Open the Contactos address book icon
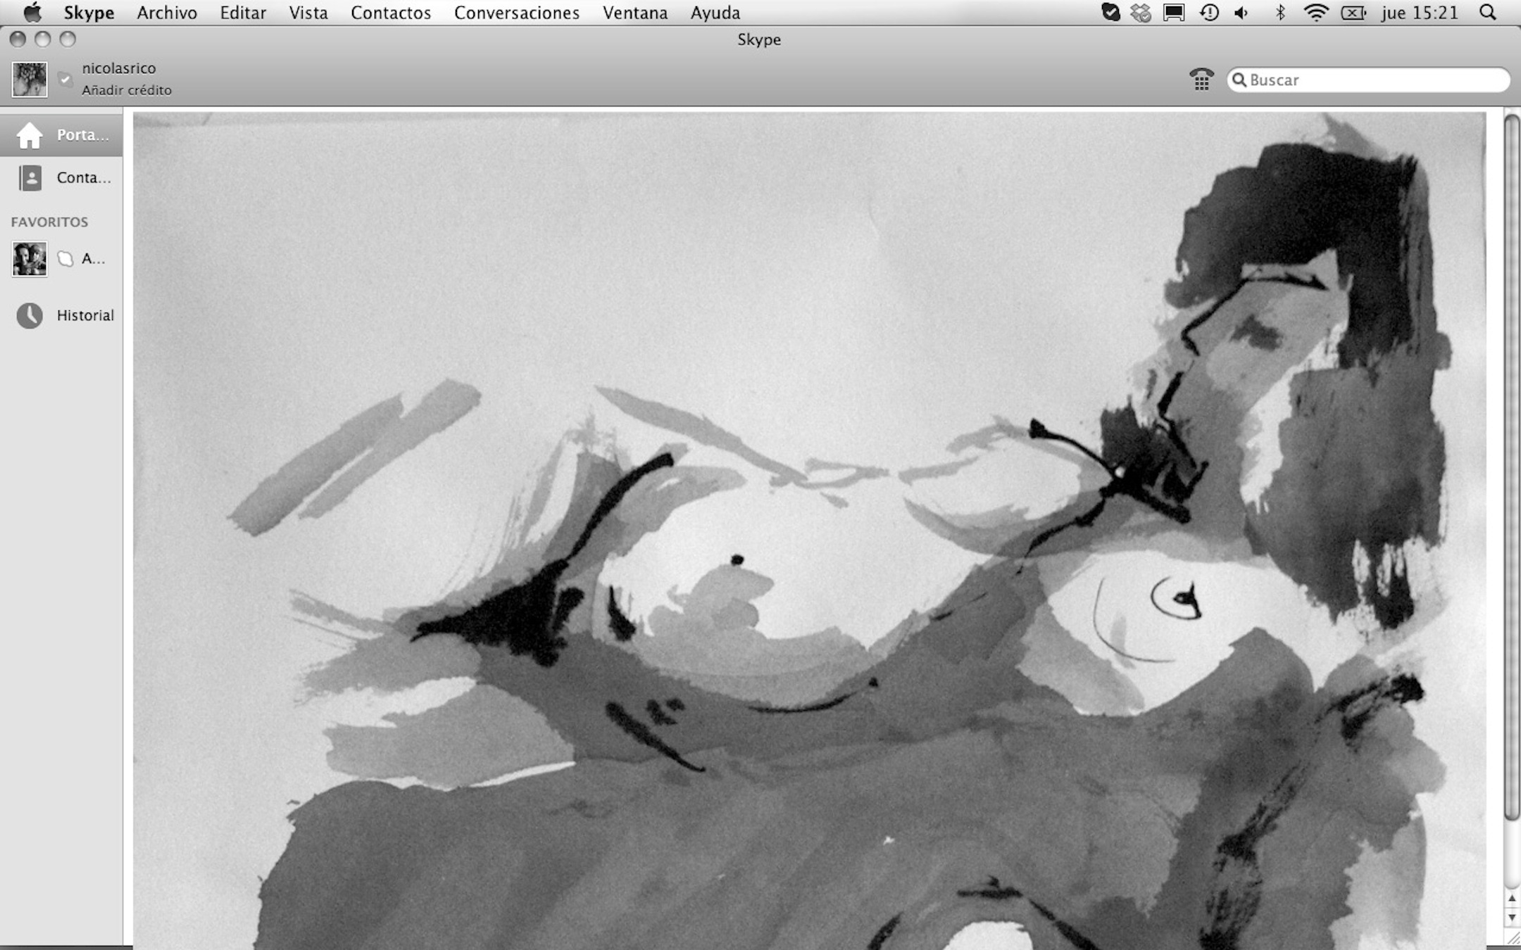The width and height of the screenshot is (1521, 950). pyautogui.click(x=30, y=178)
